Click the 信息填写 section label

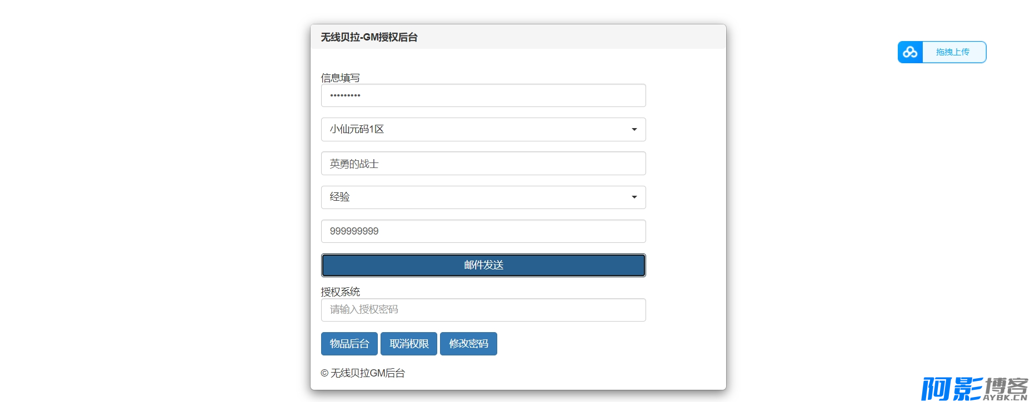[x=340, y=78]
